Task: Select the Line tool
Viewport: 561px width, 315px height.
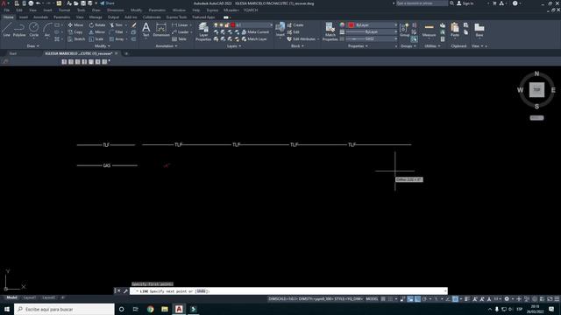Action: [7, 30]
